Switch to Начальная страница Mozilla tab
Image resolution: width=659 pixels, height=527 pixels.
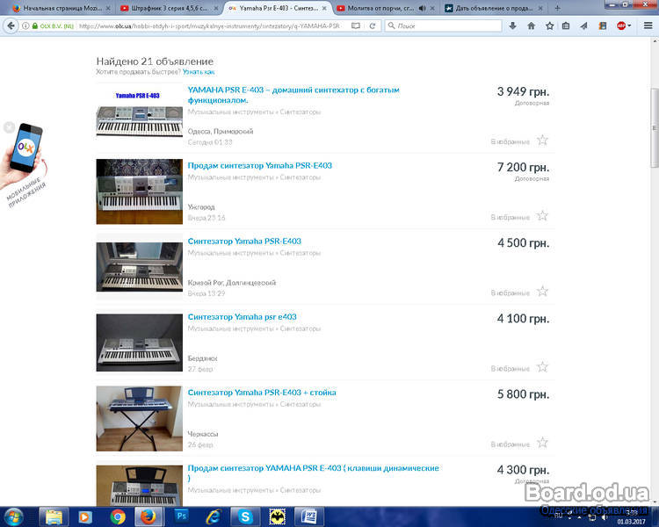tap(62, 8)
